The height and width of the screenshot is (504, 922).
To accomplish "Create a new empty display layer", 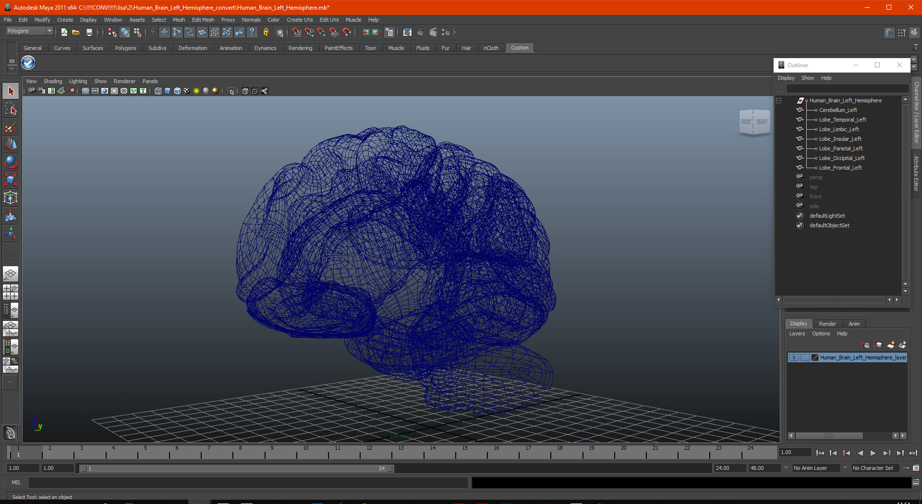I will [x=891, y=345].
